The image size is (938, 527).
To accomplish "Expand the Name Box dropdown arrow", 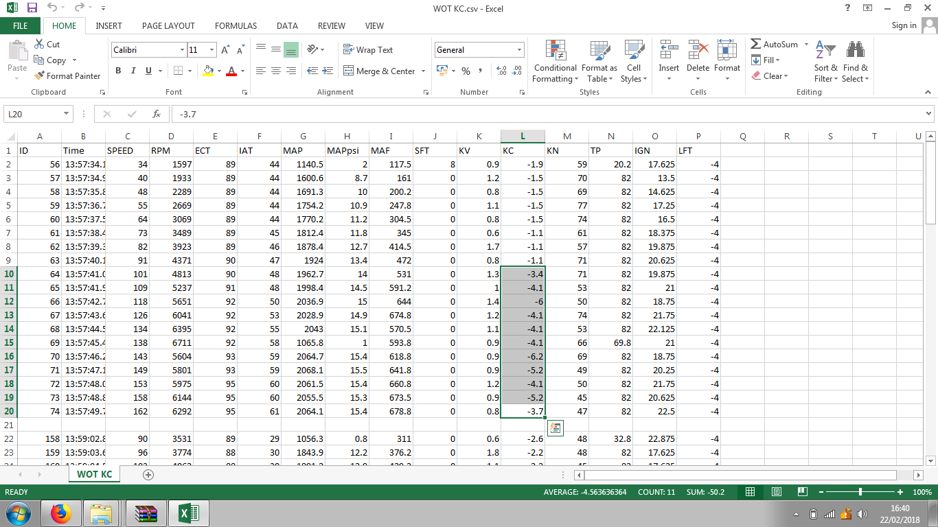I will 67,114.
